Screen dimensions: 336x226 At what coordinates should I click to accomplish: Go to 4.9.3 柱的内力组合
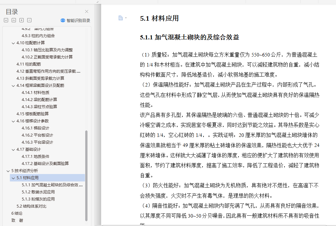[38, 36]
